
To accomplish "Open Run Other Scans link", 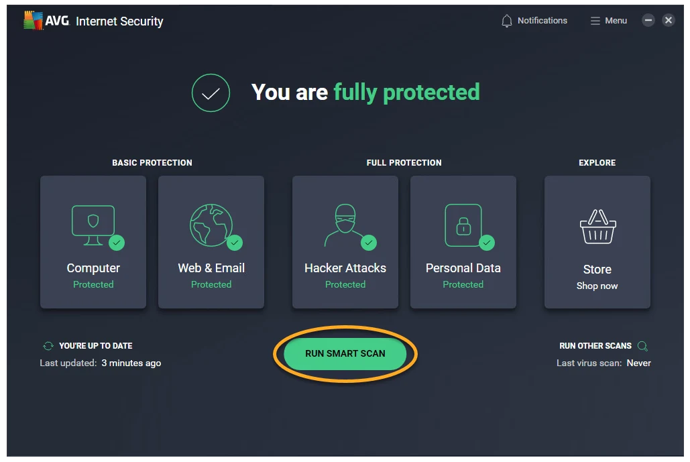I will pyautogui.click(x=595, y=346).
